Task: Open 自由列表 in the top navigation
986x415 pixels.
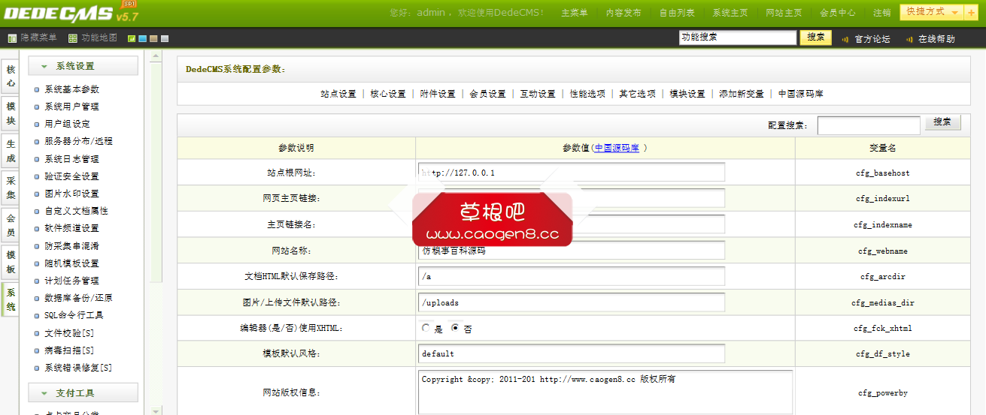Action: 677,13
